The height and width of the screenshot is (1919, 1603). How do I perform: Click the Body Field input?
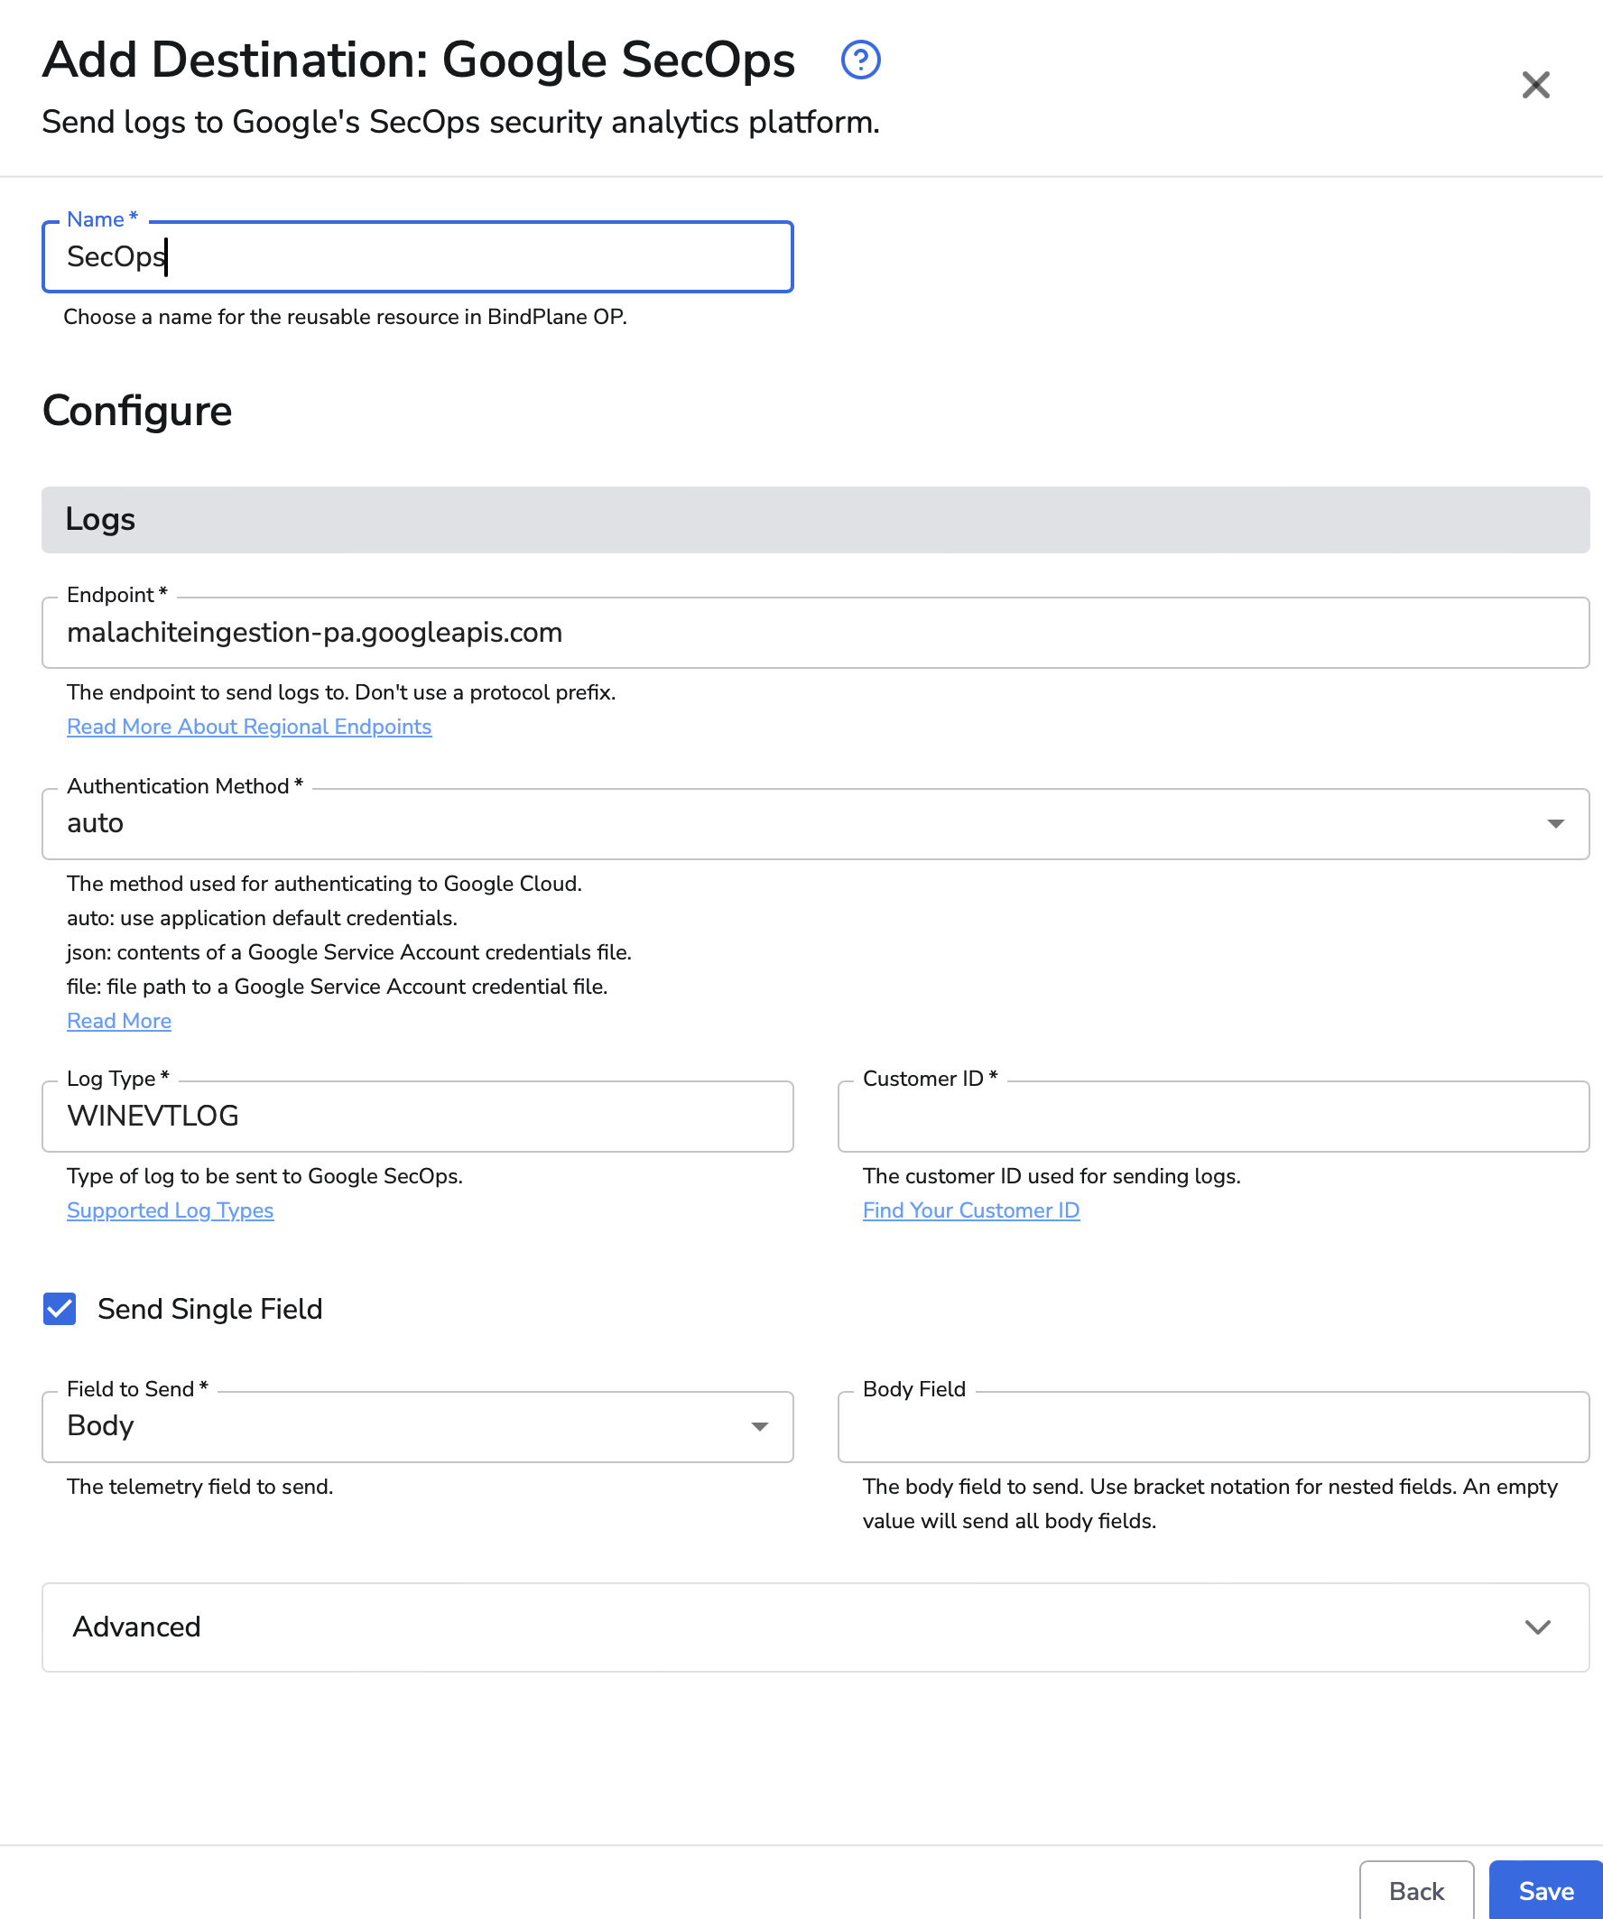click(x=1214, y=1426)
